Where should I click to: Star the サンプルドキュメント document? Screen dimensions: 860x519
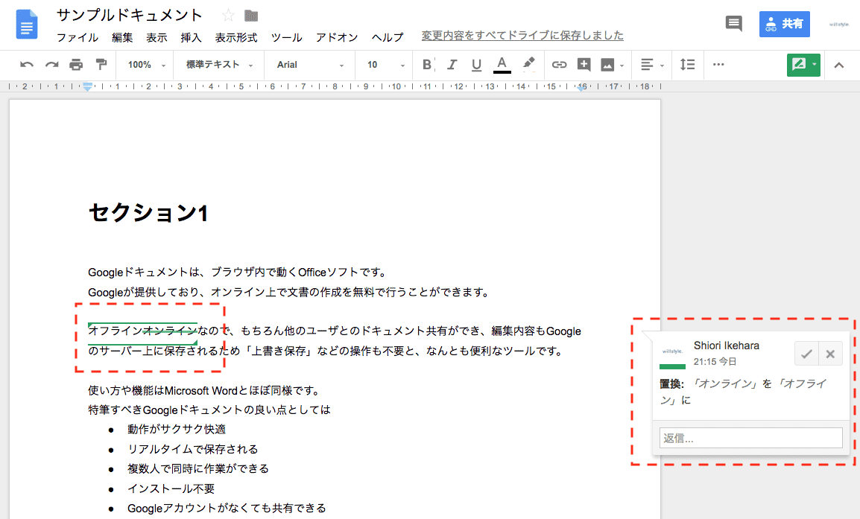click(x=228, y=16)
